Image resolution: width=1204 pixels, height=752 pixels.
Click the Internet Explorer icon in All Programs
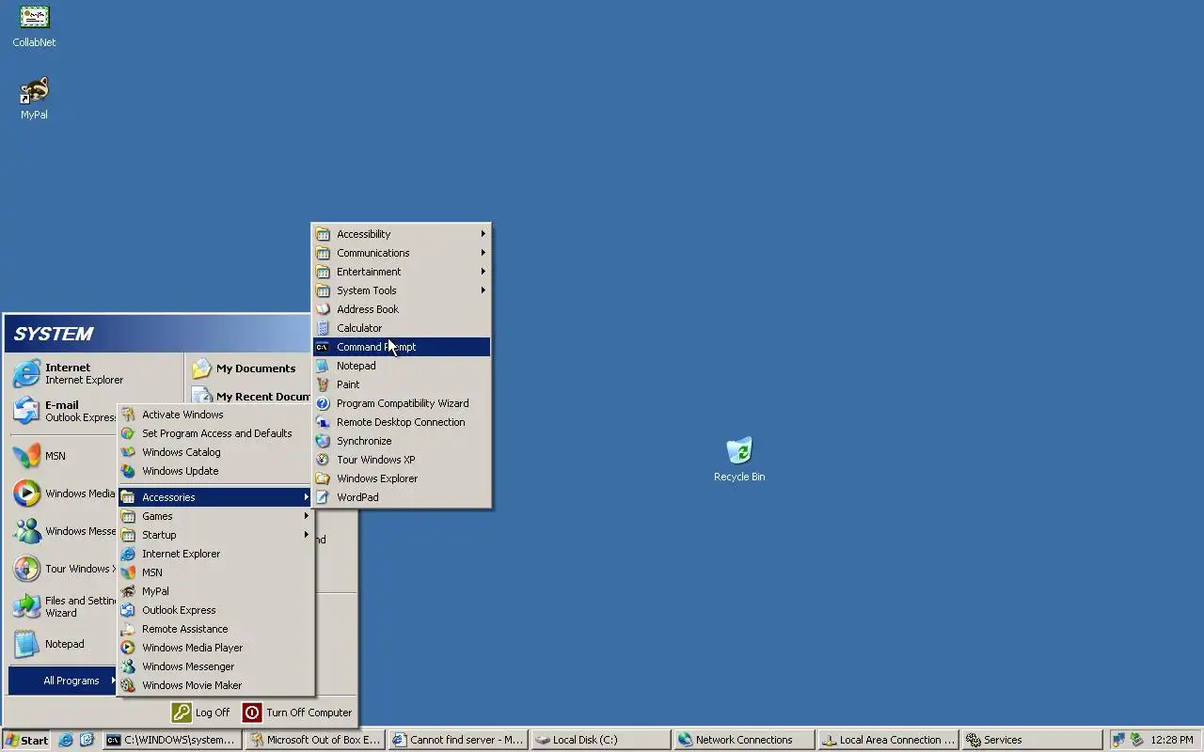128,554
